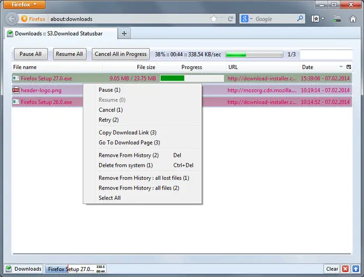Open the downloads indicator toolbar icon
The width and height of the screenshot is (364, 277).
pyautogui.click(x=337, y=19)
